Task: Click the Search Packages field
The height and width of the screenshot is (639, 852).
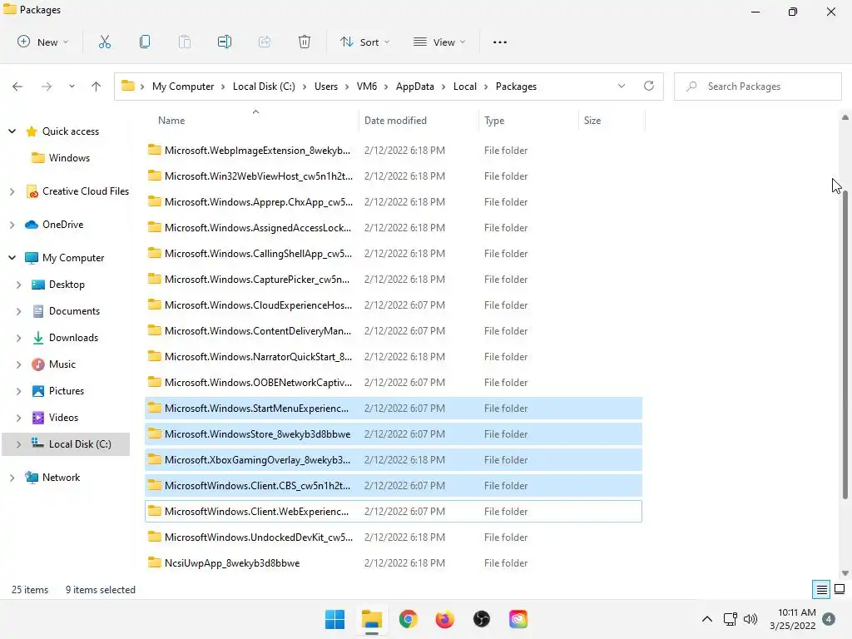Action: (757, 87)
